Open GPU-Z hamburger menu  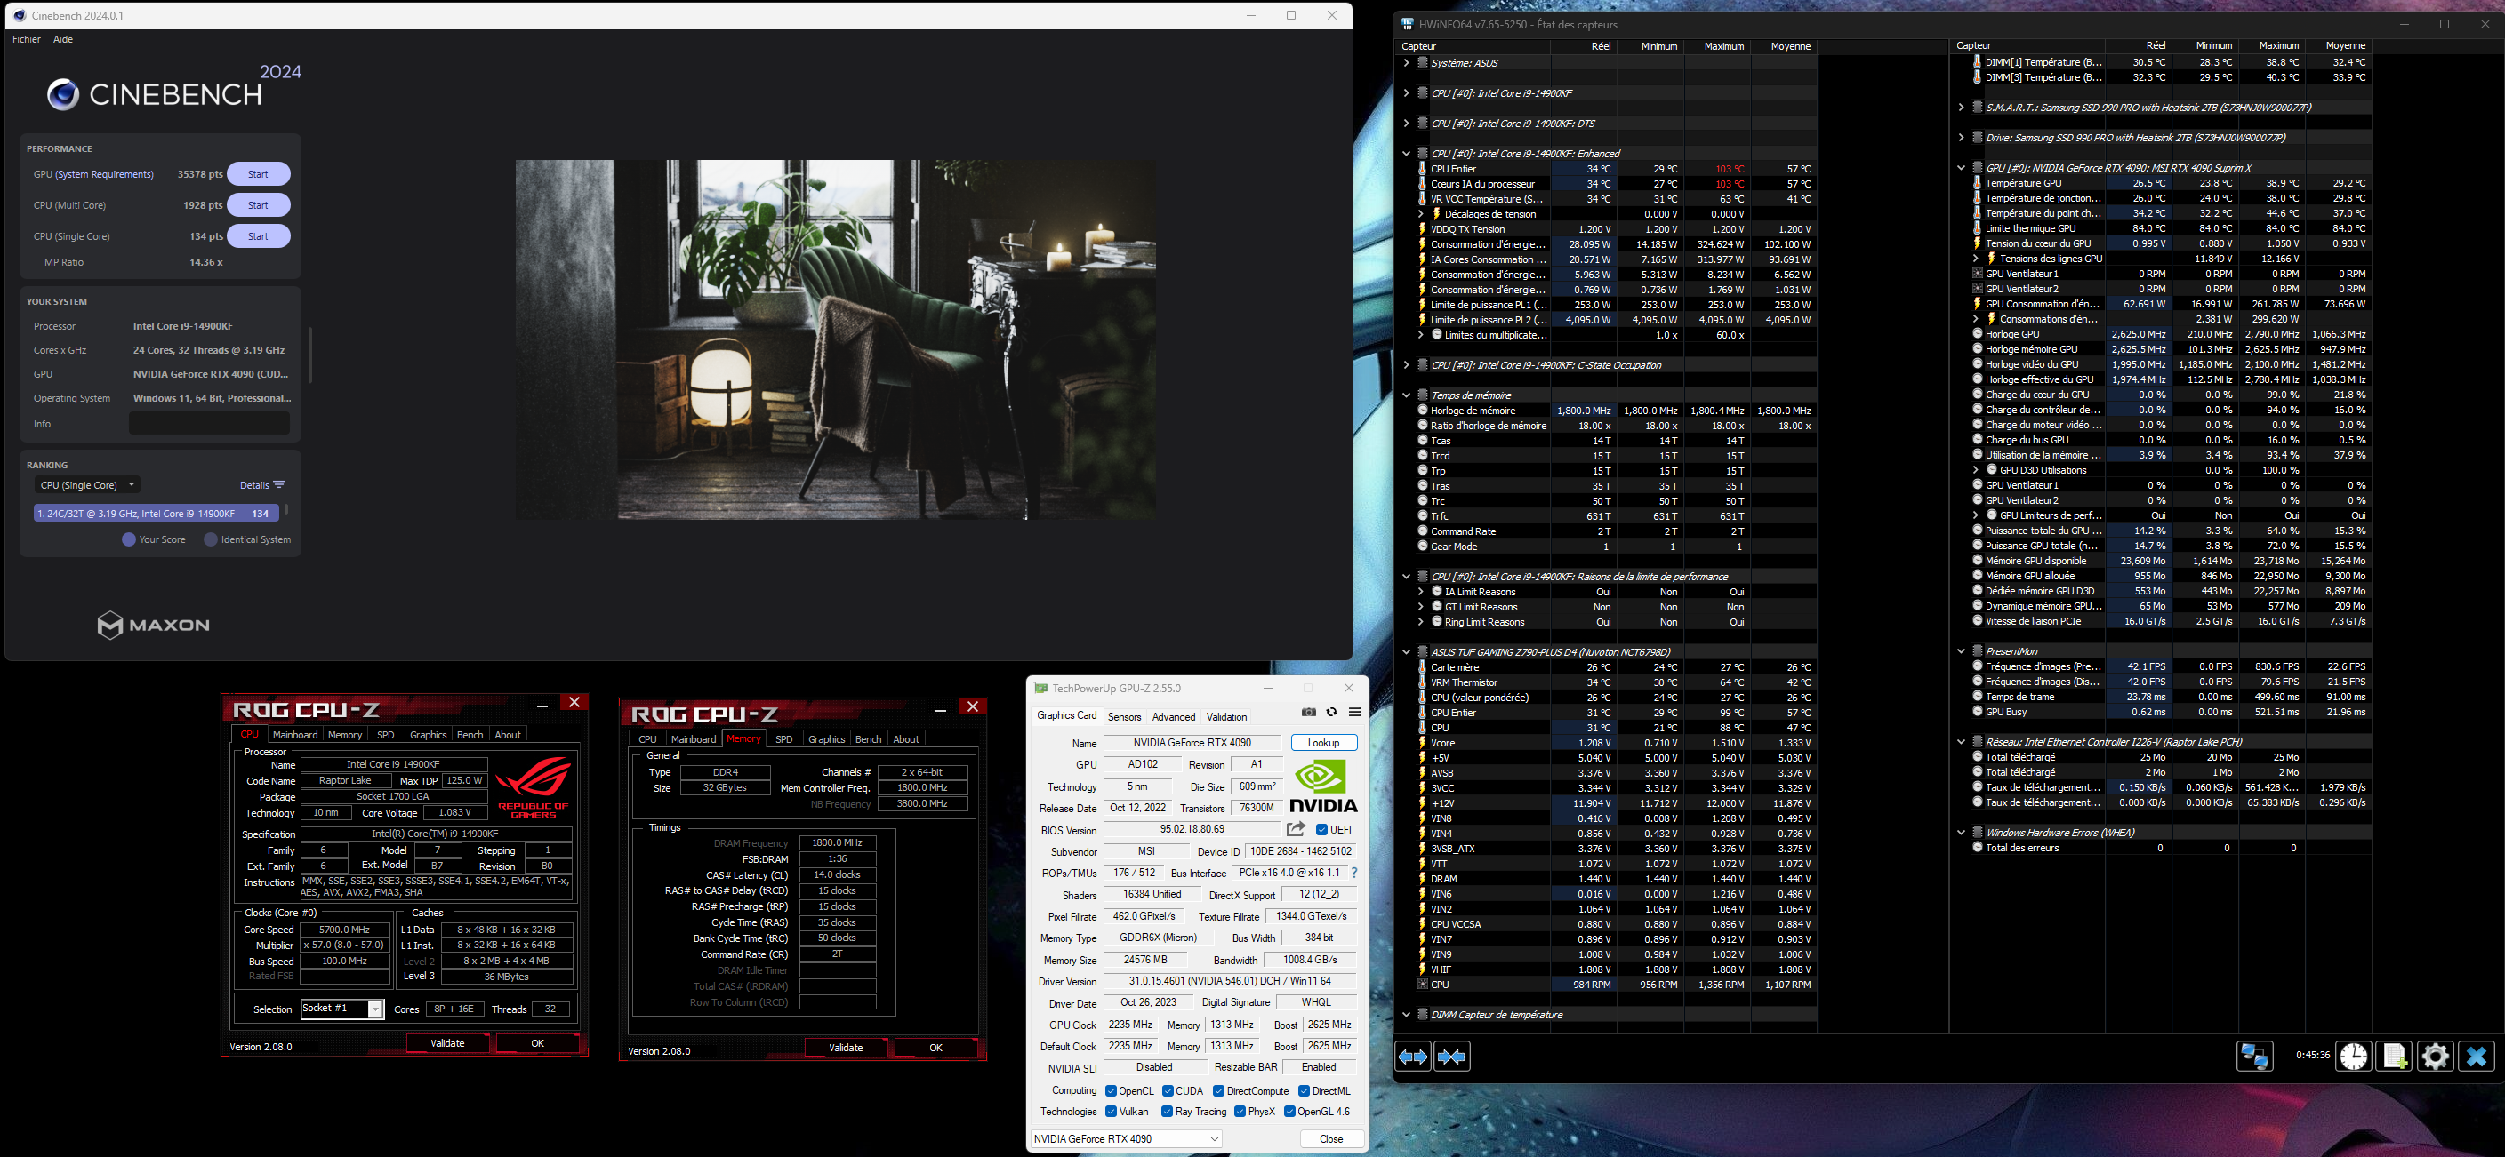pos(1353,712)
